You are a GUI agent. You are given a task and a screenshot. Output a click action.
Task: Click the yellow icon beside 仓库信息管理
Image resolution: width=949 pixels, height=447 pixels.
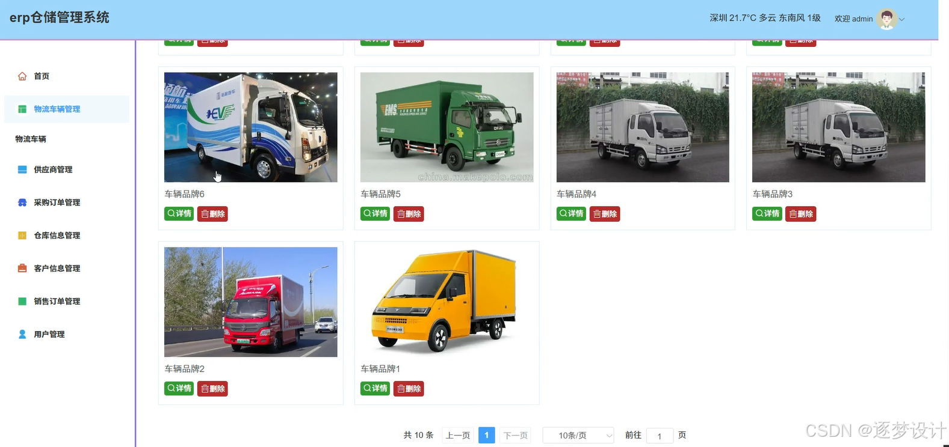coord(22,236)
